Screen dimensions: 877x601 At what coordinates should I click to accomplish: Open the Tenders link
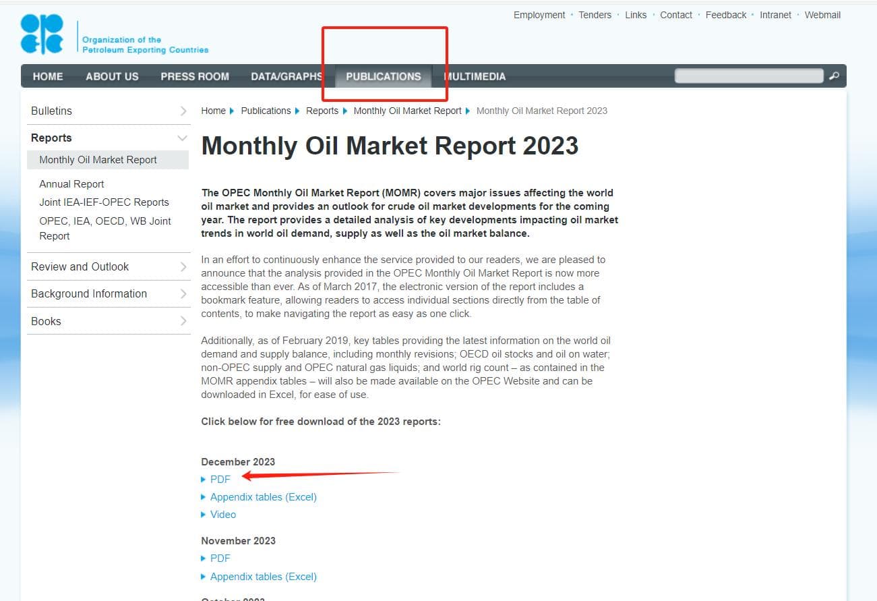click(x=595, y=15)
